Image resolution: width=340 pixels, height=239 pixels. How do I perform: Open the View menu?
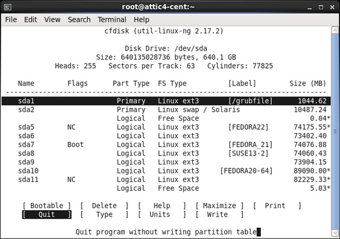[52, 20]
